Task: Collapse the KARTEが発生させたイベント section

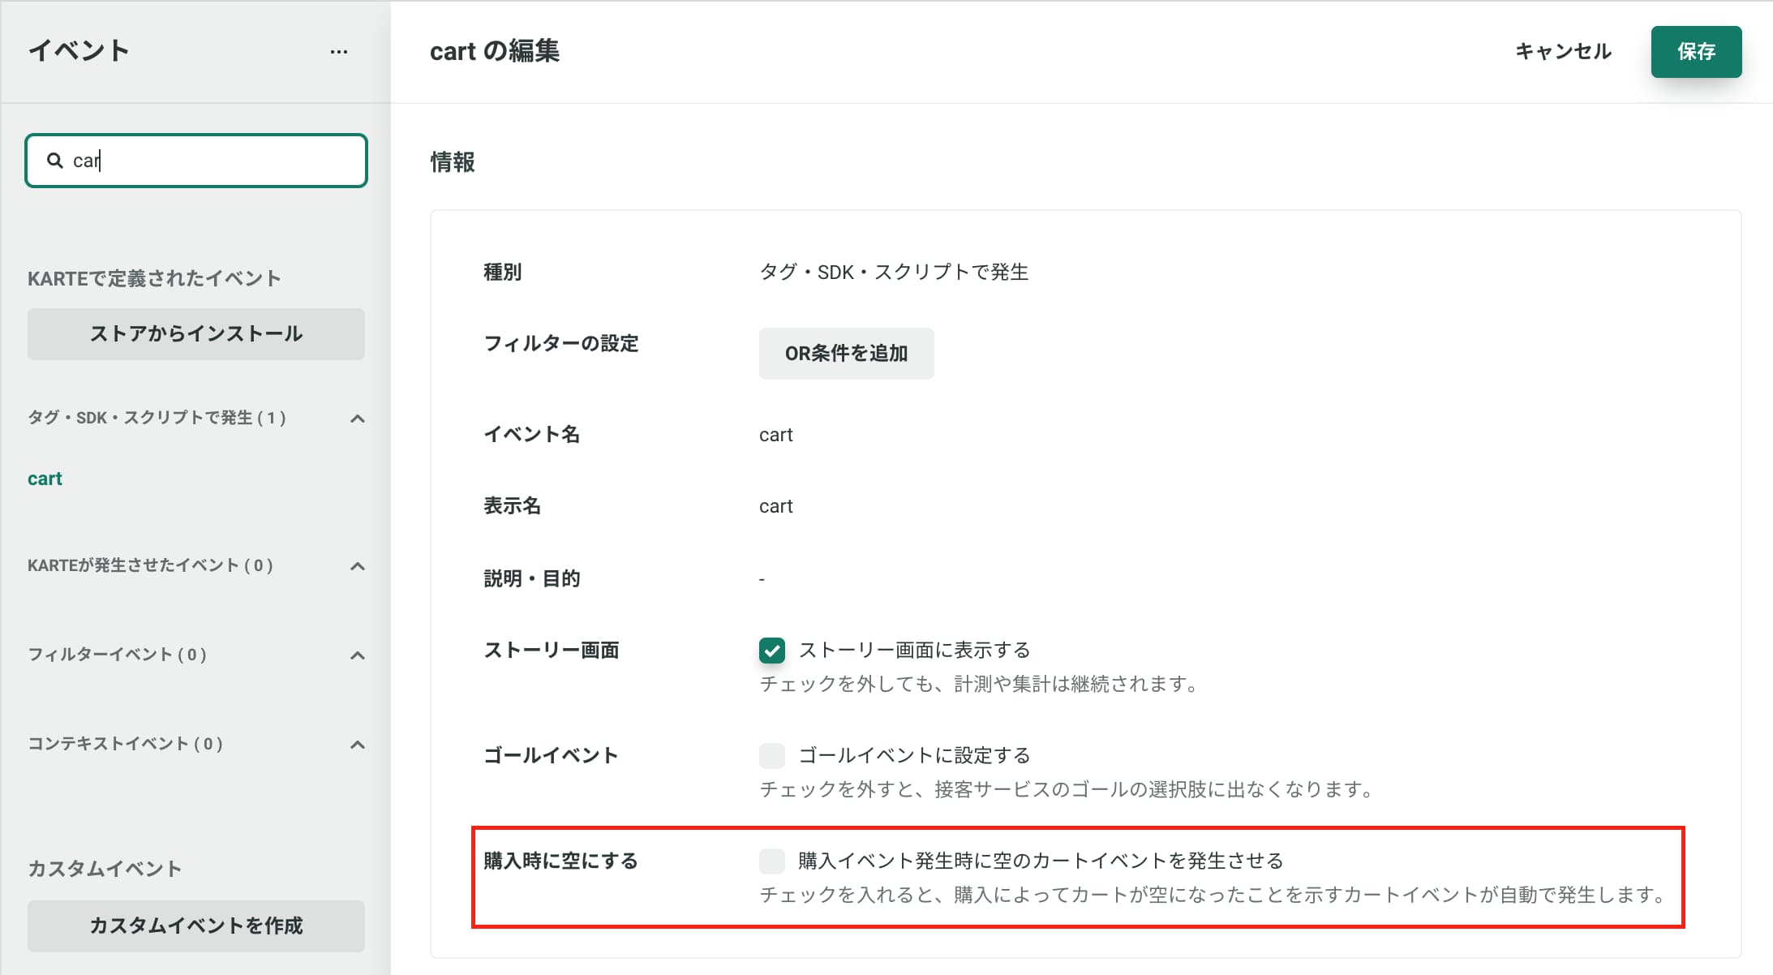Action: (x=357, y=566)
